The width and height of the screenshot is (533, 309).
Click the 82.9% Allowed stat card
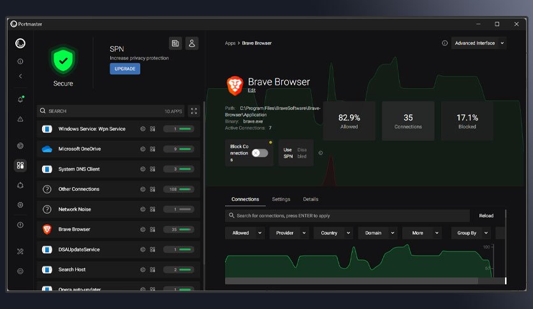349,121
